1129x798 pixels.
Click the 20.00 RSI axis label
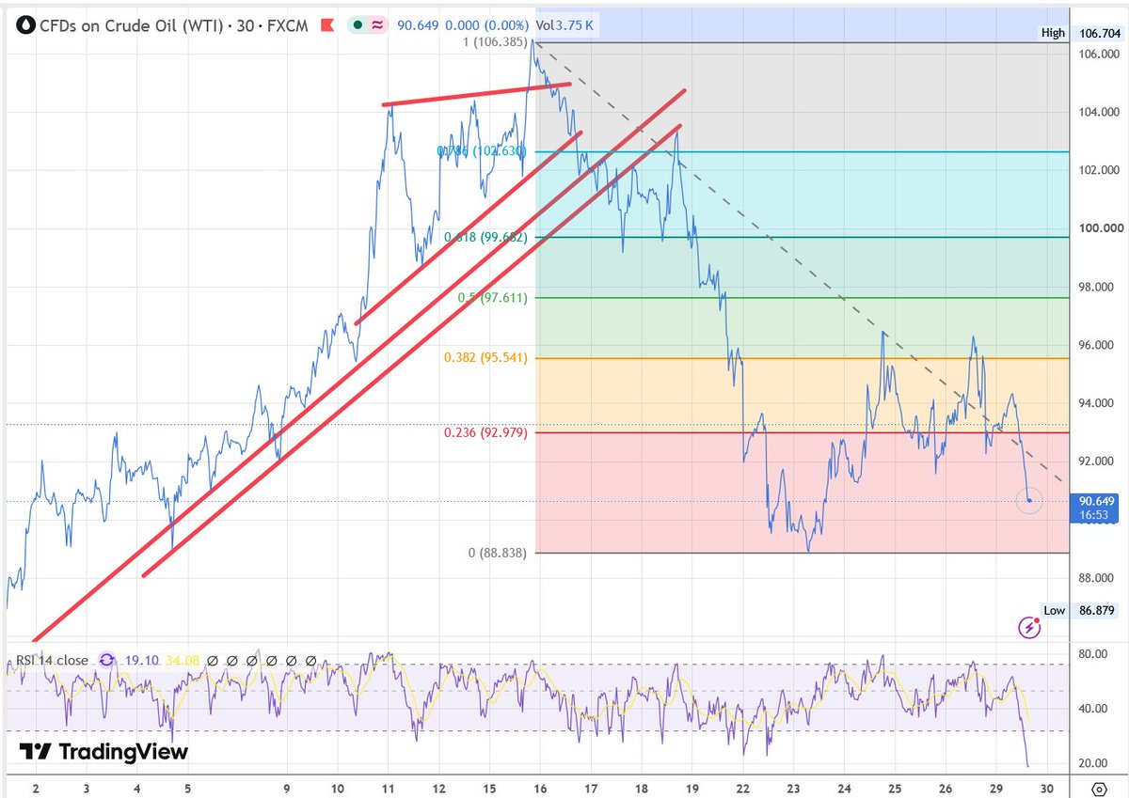pyautogui.click(x=1093, y=763)
